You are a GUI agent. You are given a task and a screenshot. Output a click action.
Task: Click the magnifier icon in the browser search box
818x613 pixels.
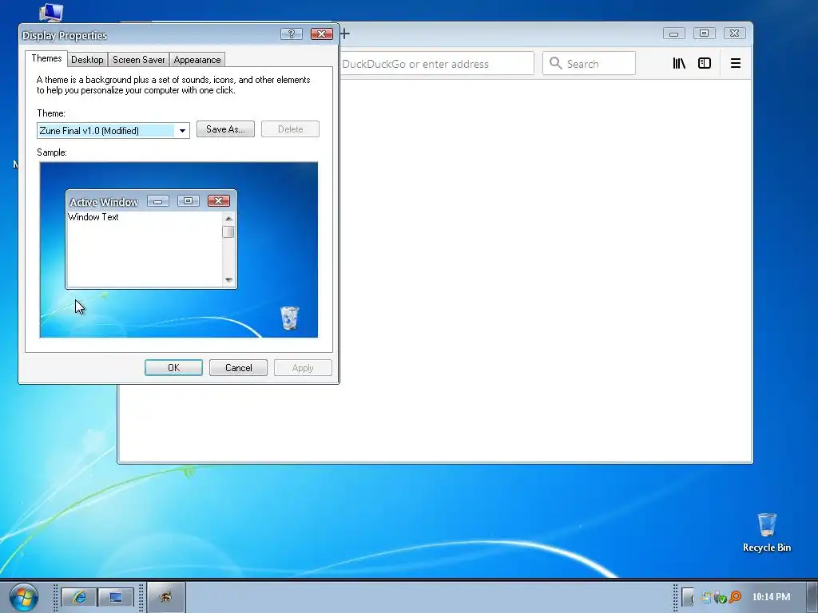click(x=556, y=64)
